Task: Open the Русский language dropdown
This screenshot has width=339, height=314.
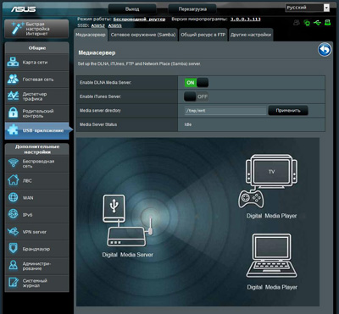Action: tap(308, 8)
